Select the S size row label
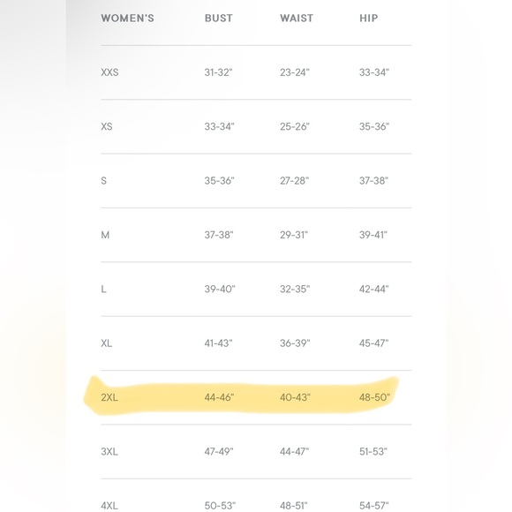 click(104, 181)
